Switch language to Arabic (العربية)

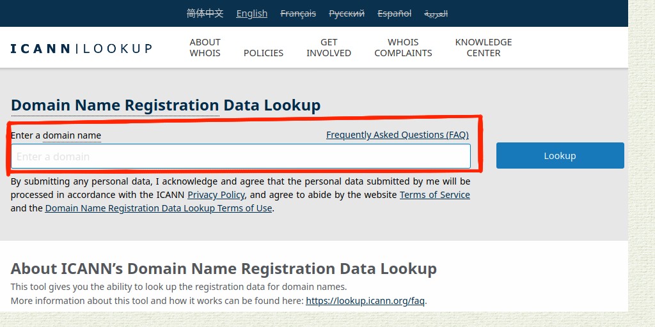click(436, 14)
